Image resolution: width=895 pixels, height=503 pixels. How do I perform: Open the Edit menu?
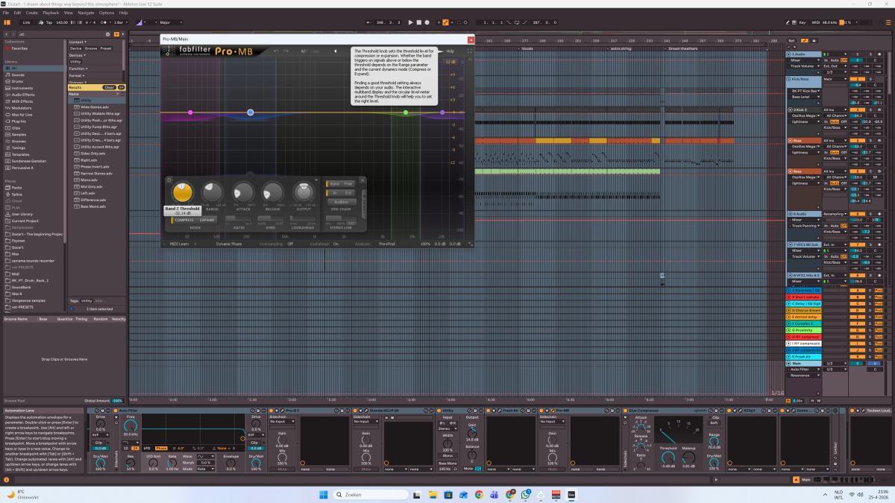(x=18, y=13)
